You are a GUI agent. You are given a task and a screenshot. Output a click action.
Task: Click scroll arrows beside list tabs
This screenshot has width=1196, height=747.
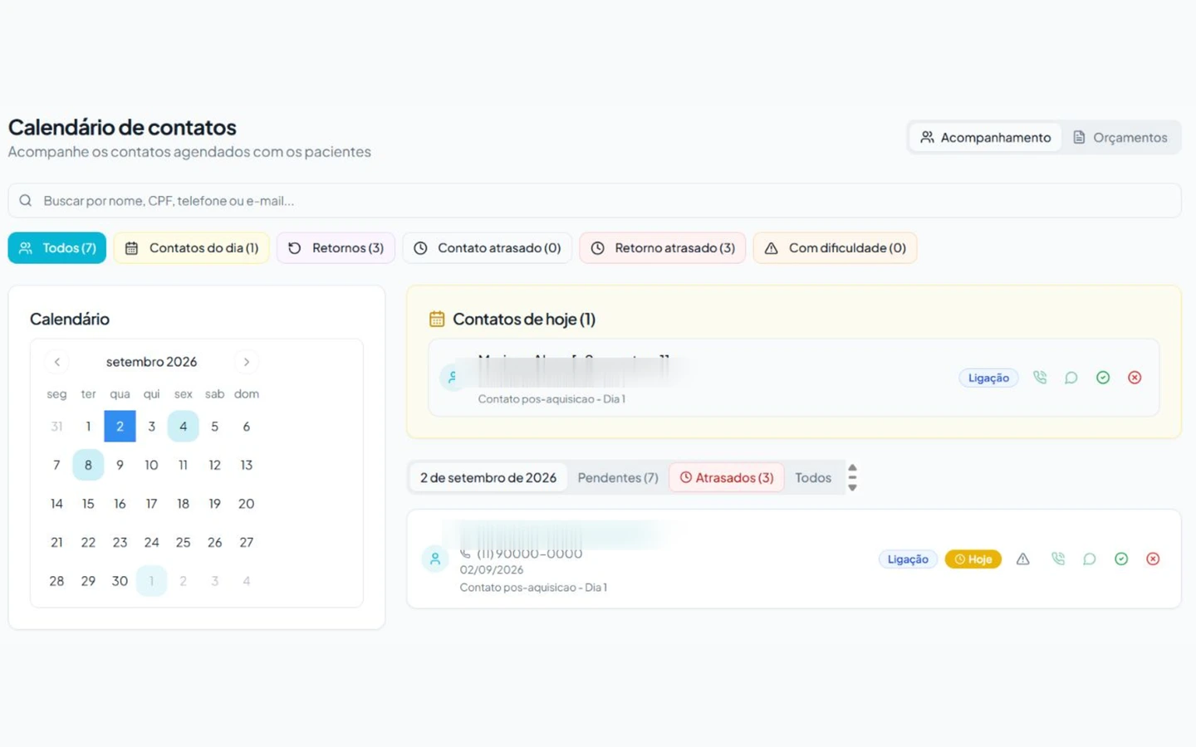tap(852, 478)
